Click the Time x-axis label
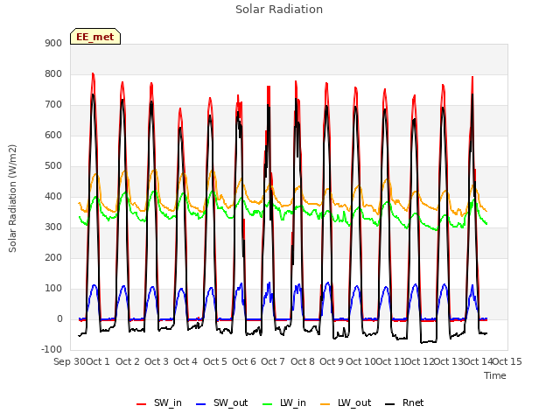This screenshot has height=420, width=560. [x=495, y=375]
